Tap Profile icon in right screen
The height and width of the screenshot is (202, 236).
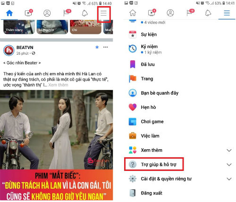[170, 13]
